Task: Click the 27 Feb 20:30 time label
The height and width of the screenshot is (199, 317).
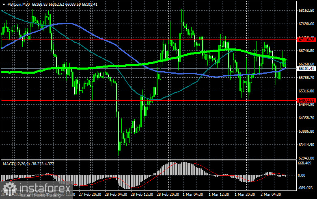Action: (x=90, y=194)
